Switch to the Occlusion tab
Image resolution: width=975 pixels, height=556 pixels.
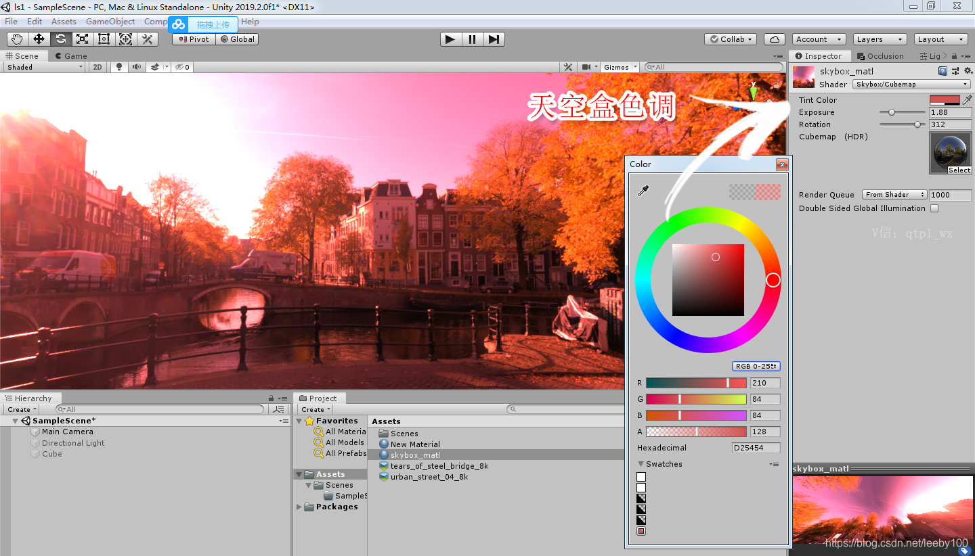[880, 56]
